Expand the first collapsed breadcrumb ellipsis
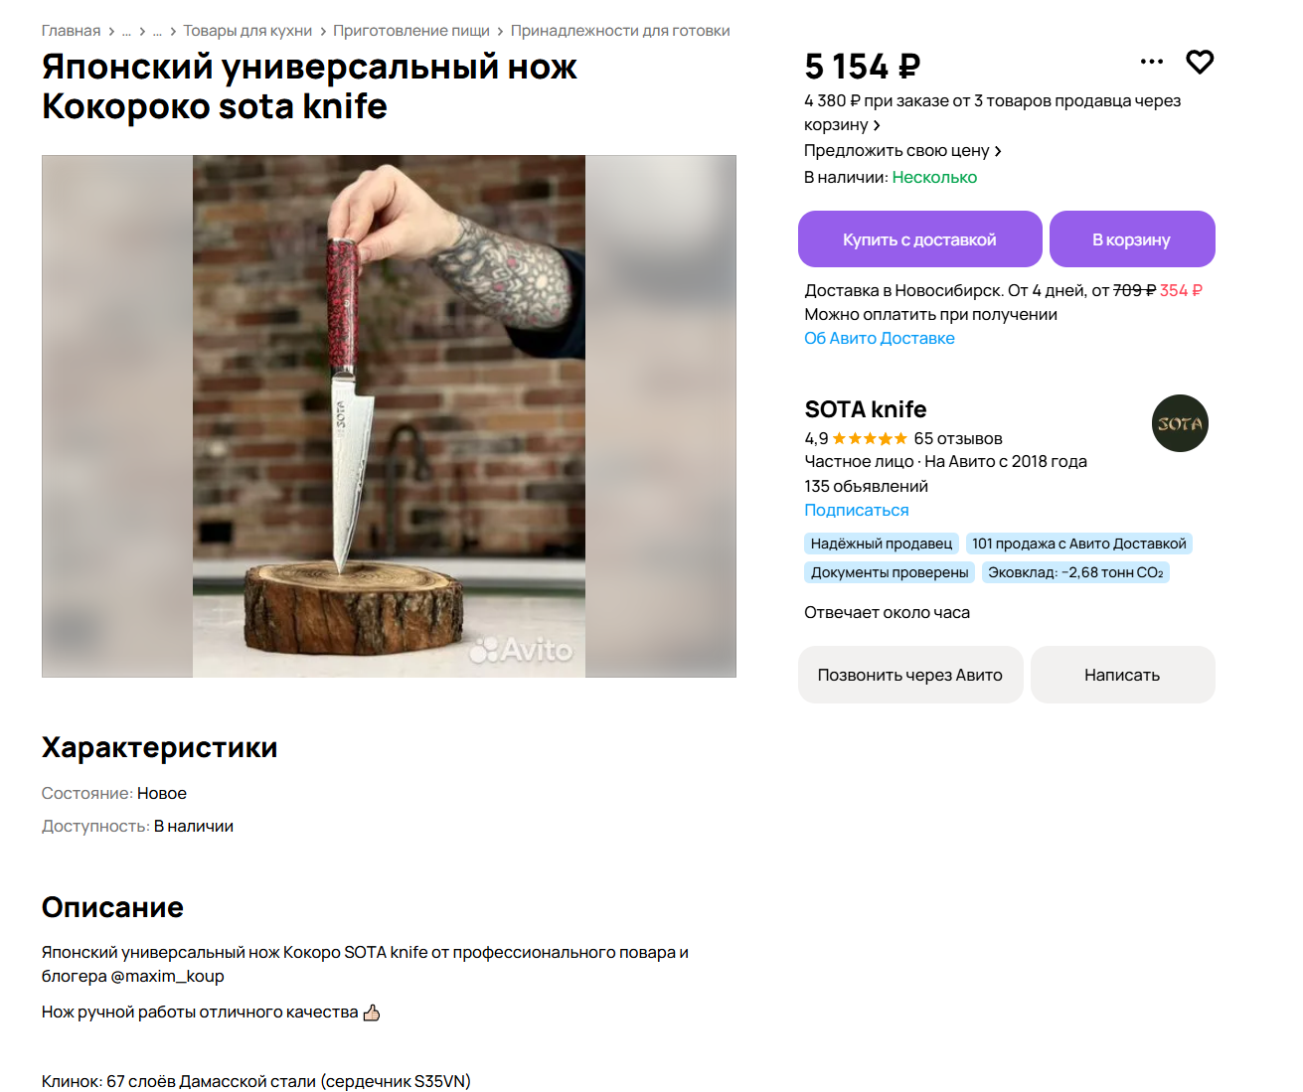The image size is (1303, 1092). [x=126, y=31]
